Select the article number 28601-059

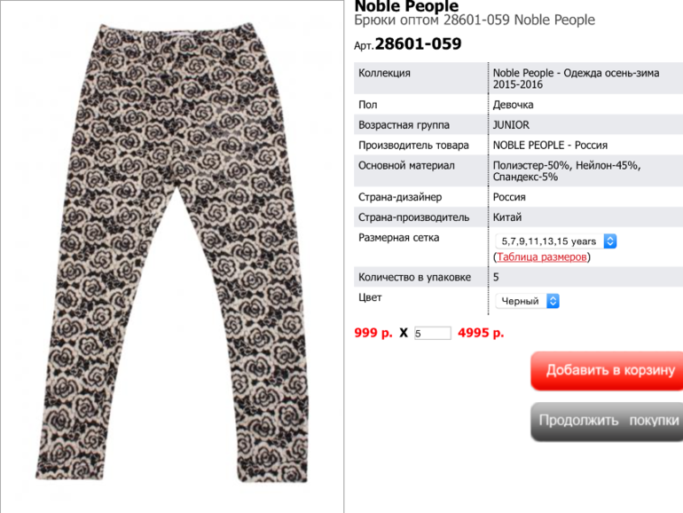tap(418, 43)
